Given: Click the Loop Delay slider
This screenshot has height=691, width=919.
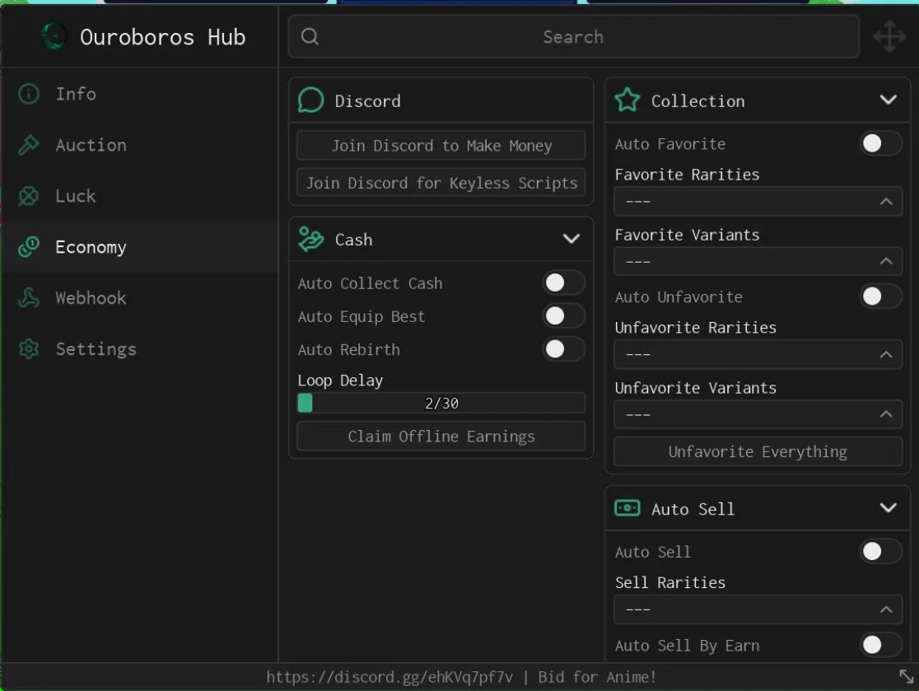Looking at the screenshot, I should click(x=441, y=404).
